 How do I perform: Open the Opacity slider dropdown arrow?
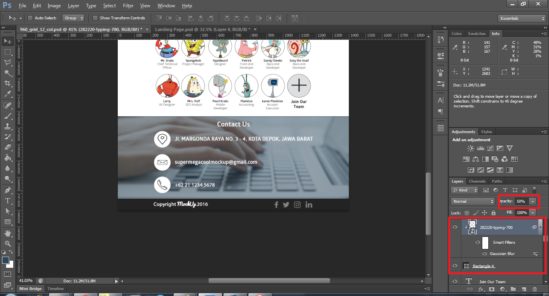[x=533, y=201]
